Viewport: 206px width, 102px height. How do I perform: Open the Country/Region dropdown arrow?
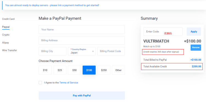pyautogui.click(x=93, y=51)
